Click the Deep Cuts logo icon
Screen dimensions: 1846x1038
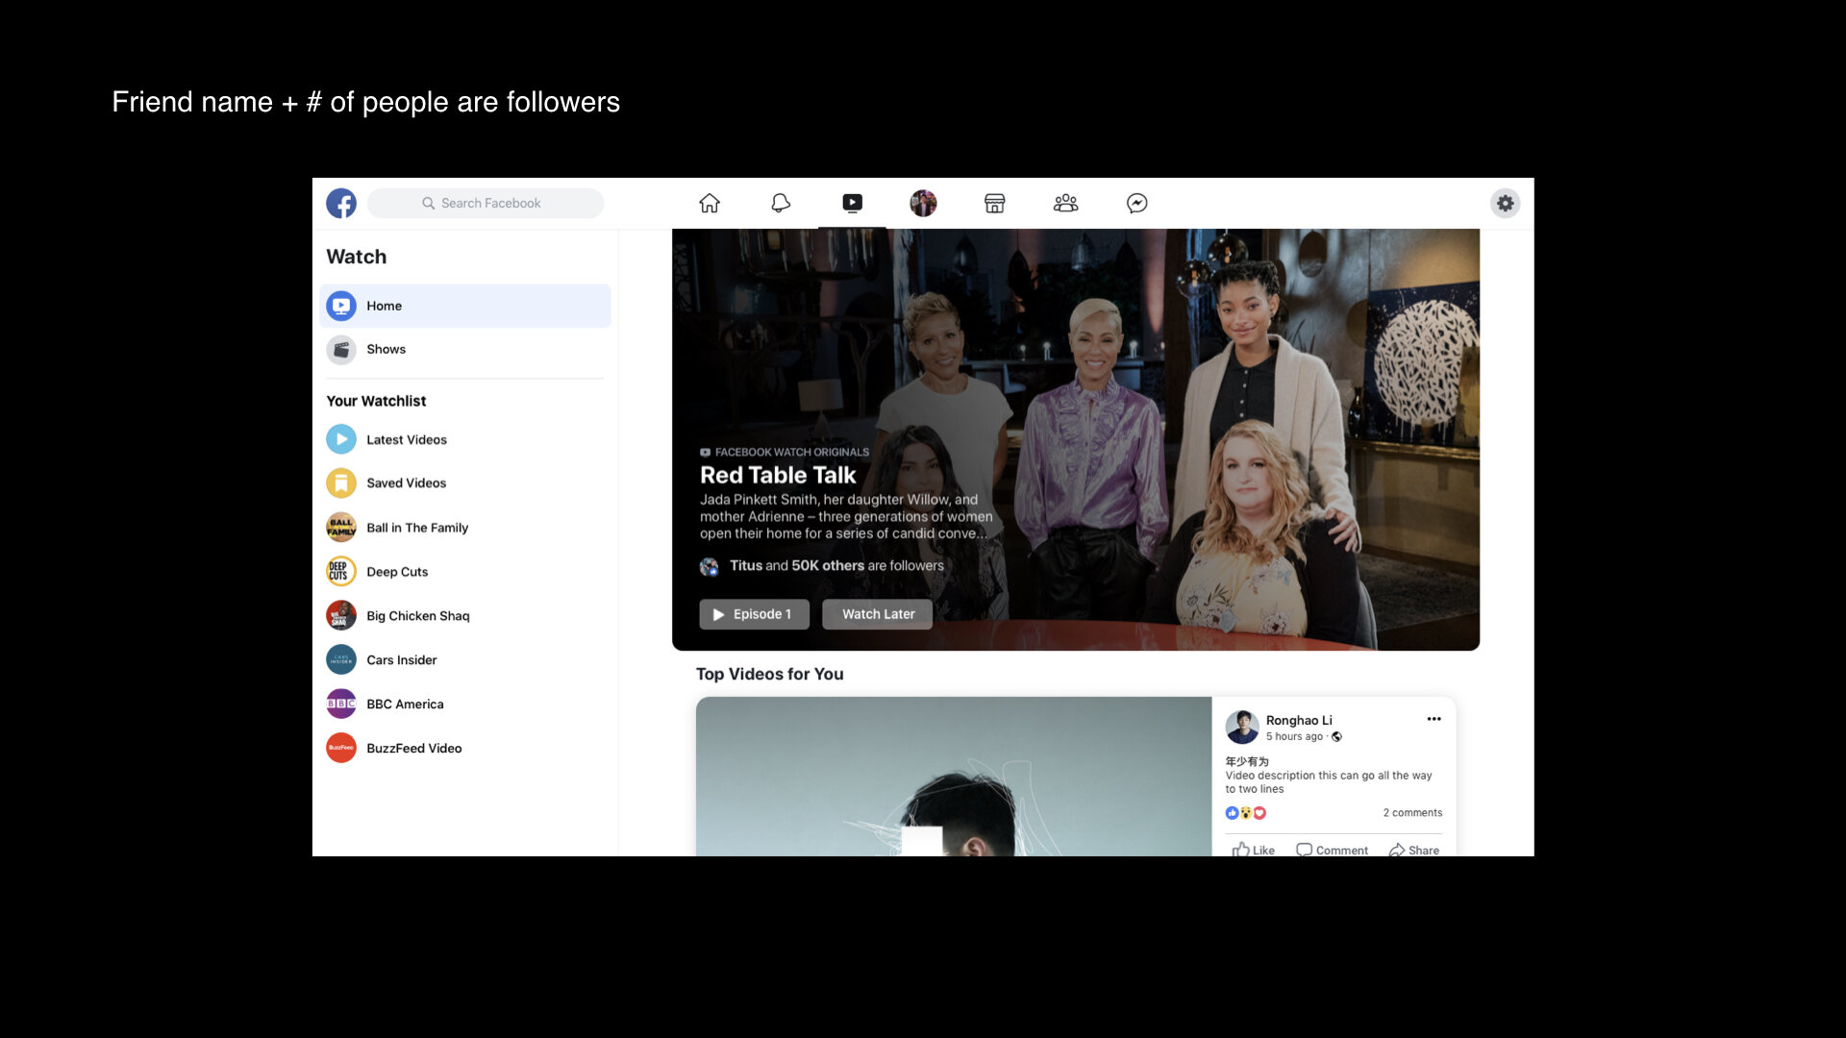coord(341,571)
